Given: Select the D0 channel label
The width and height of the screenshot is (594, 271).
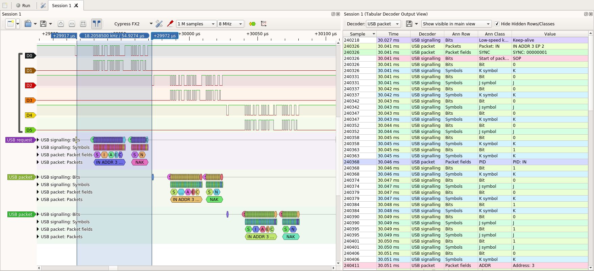Looking at the screenshot, I should [30, 55].
